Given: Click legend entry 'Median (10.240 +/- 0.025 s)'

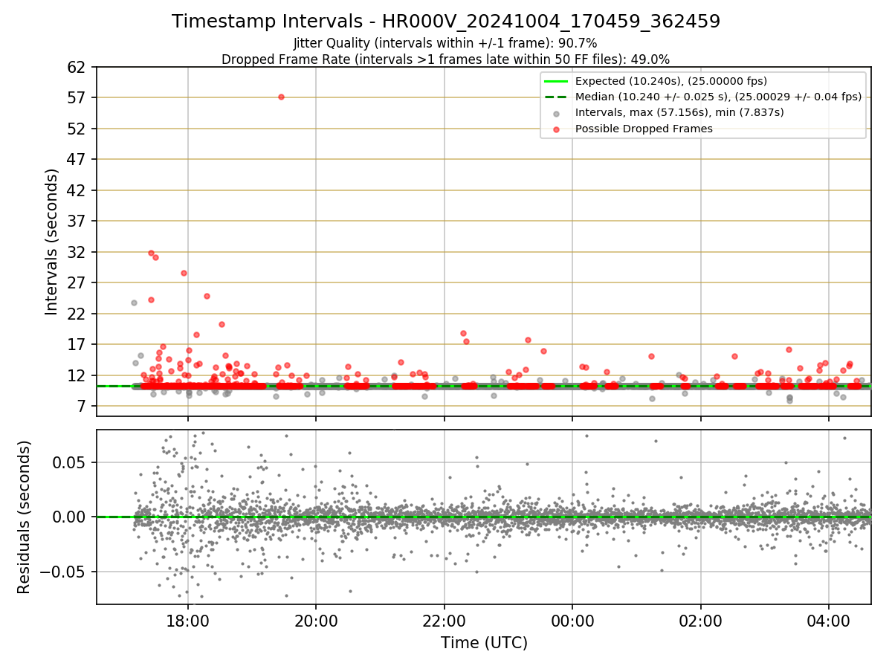Looking at the screenshot, I should pos(718,97).
